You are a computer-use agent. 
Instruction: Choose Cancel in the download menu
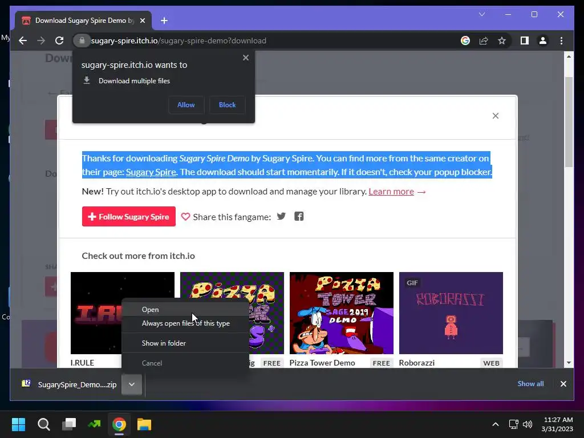[185, 363]
